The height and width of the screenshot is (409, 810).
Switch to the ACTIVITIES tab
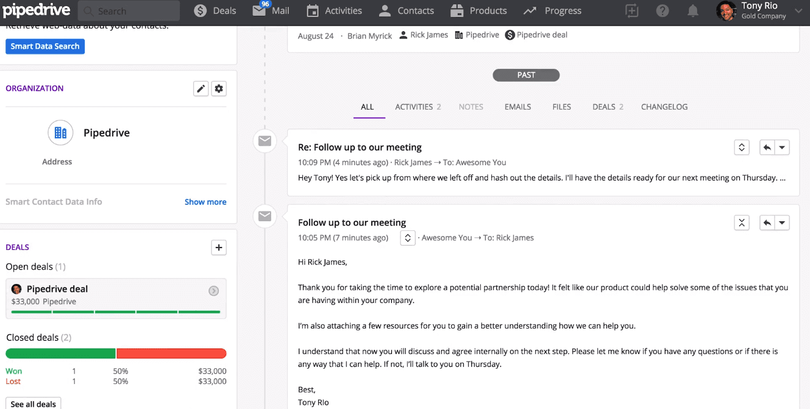click(418, 107)
